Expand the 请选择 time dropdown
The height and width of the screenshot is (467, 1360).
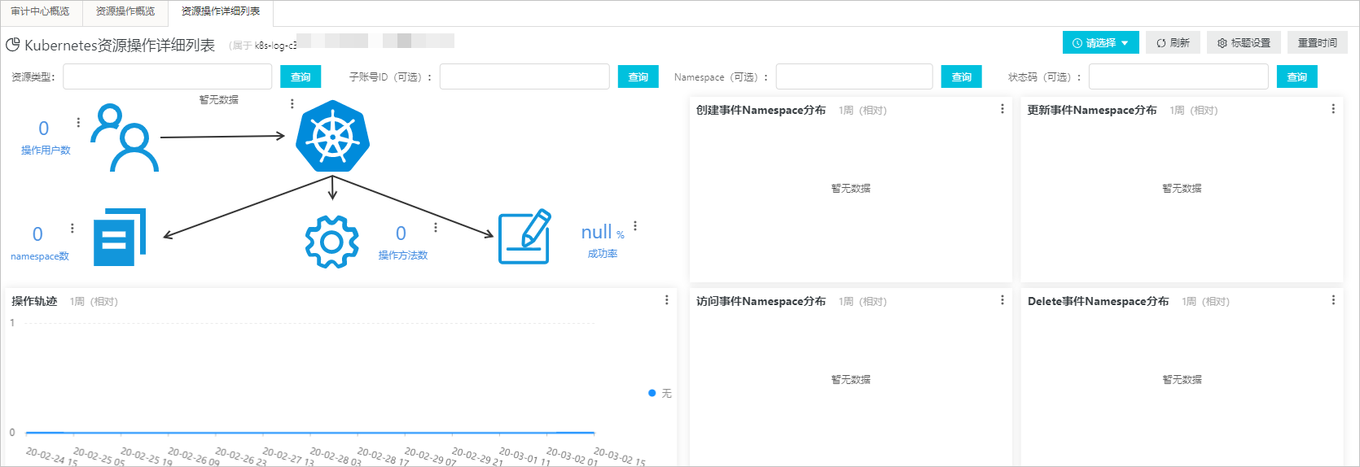(x=1100, y=43)
